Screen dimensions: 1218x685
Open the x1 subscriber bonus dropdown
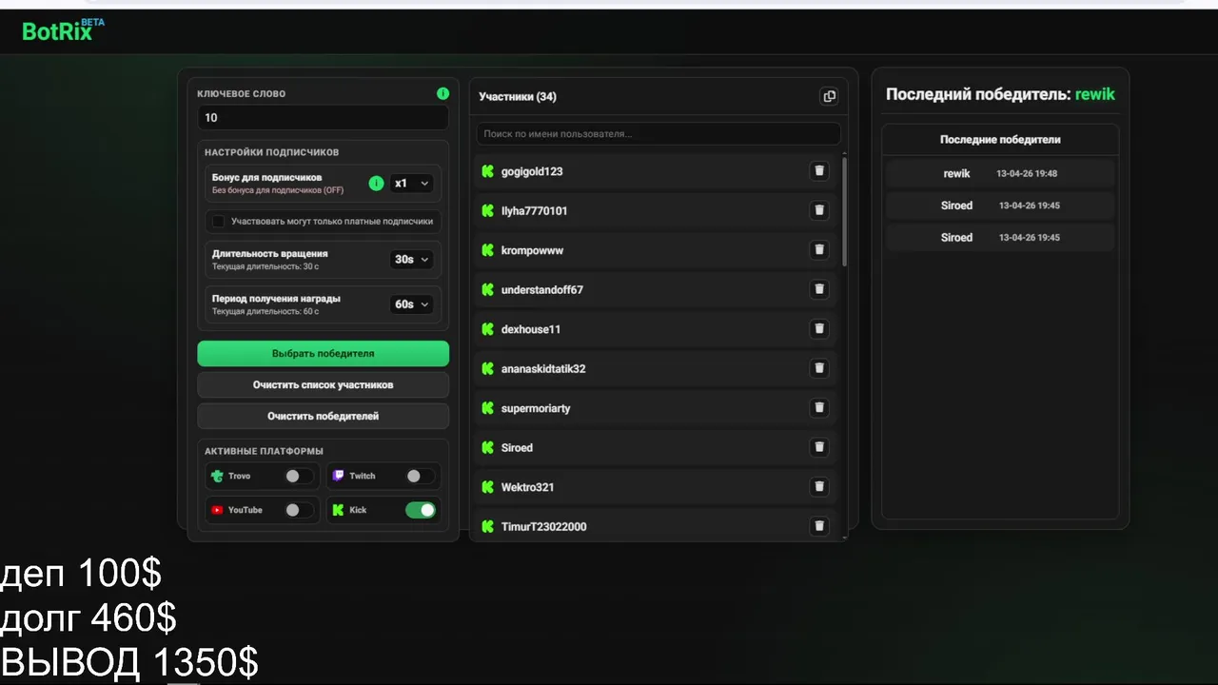pos(411,183)
